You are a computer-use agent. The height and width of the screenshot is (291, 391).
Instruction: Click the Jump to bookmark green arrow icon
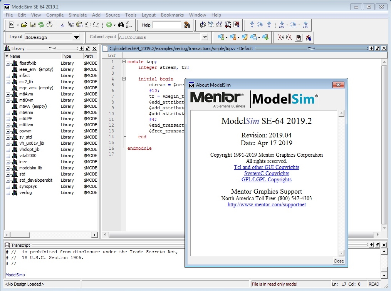coord(265,37)
